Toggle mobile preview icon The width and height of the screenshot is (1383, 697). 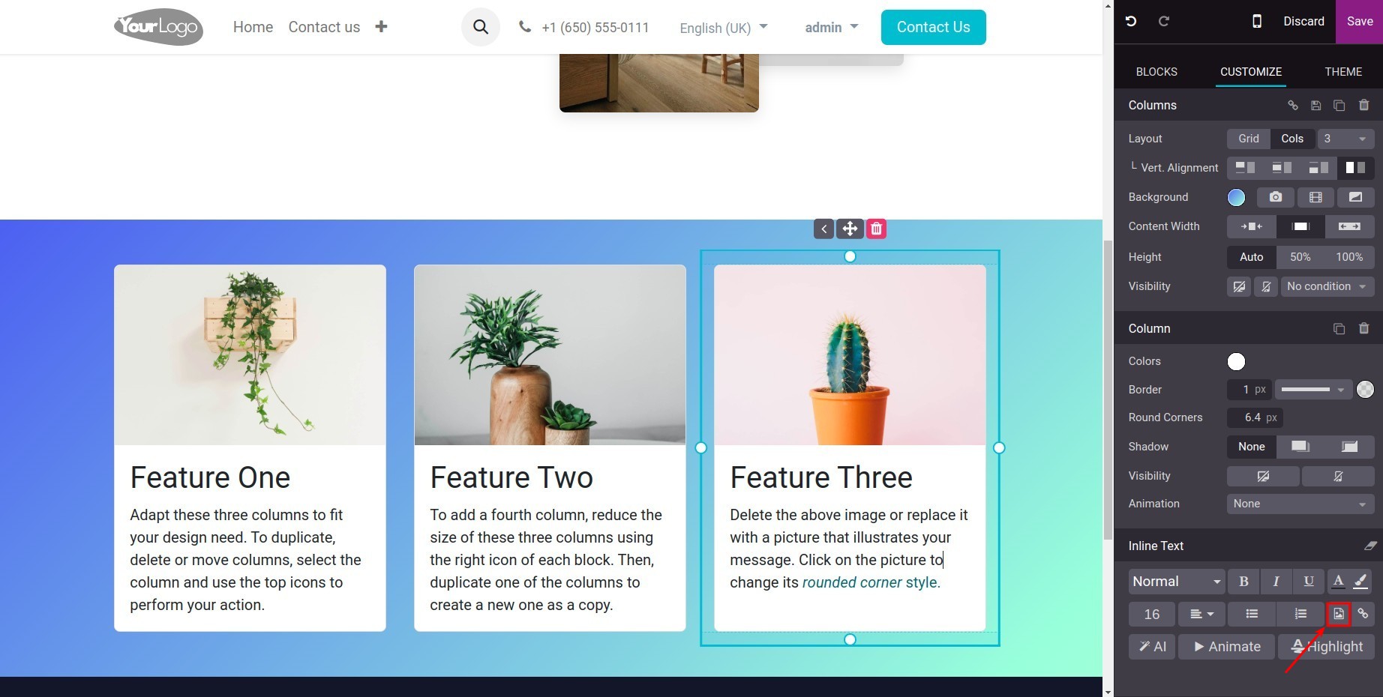click(x=1257, y=21)
